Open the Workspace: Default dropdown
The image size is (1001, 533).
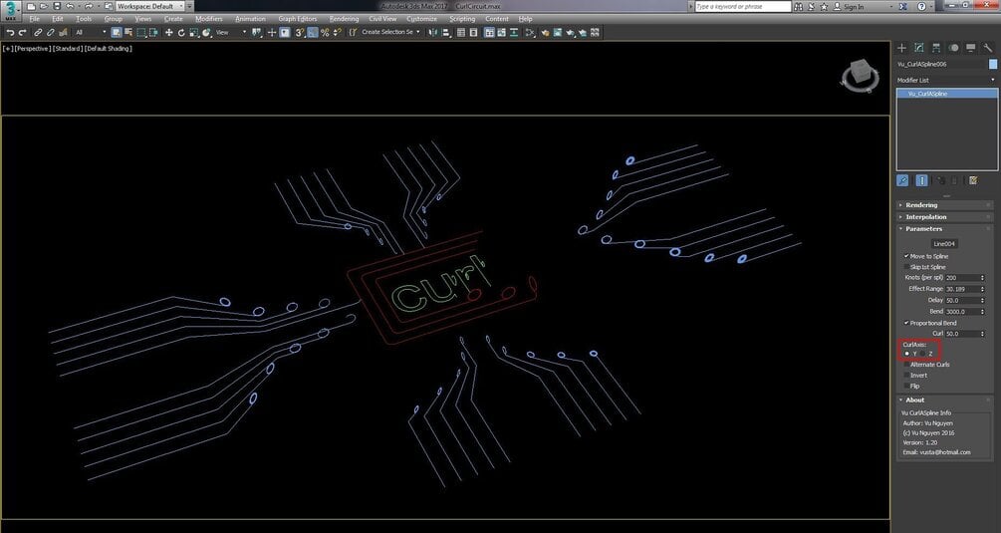pyautogui.click(x=150, y=6)
